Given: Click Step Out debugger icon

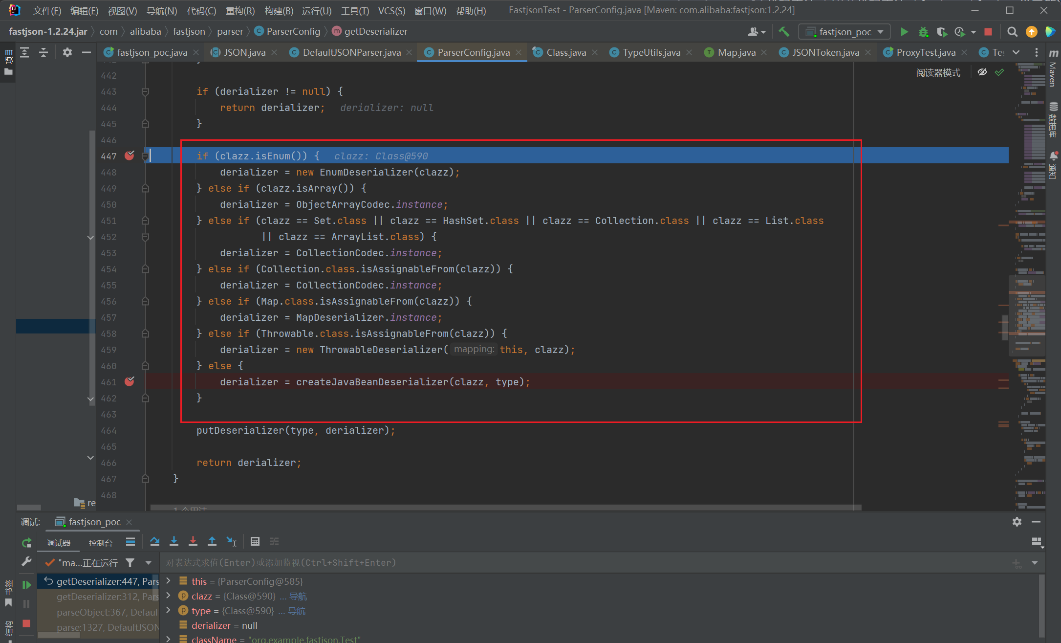Looking at the screenshot, I should point(212,541).
